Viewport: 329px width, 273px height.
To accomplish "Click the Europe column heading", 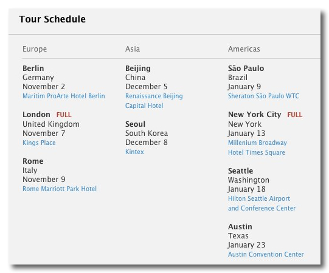I will tap(35, 49).
